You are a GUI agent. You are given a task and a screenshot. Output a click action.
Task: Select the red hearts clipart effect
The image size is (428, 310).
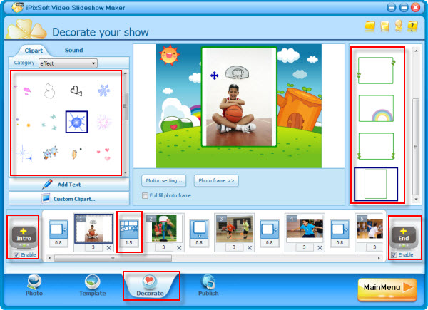coord(103,154)
